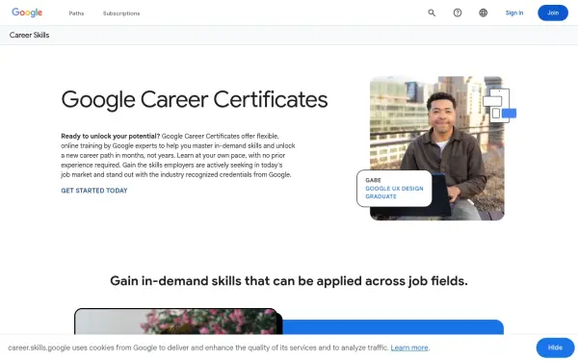Open the search magnifier icon
The height and width of the screenshot is (361, 578).
click(x=432, y=13)
